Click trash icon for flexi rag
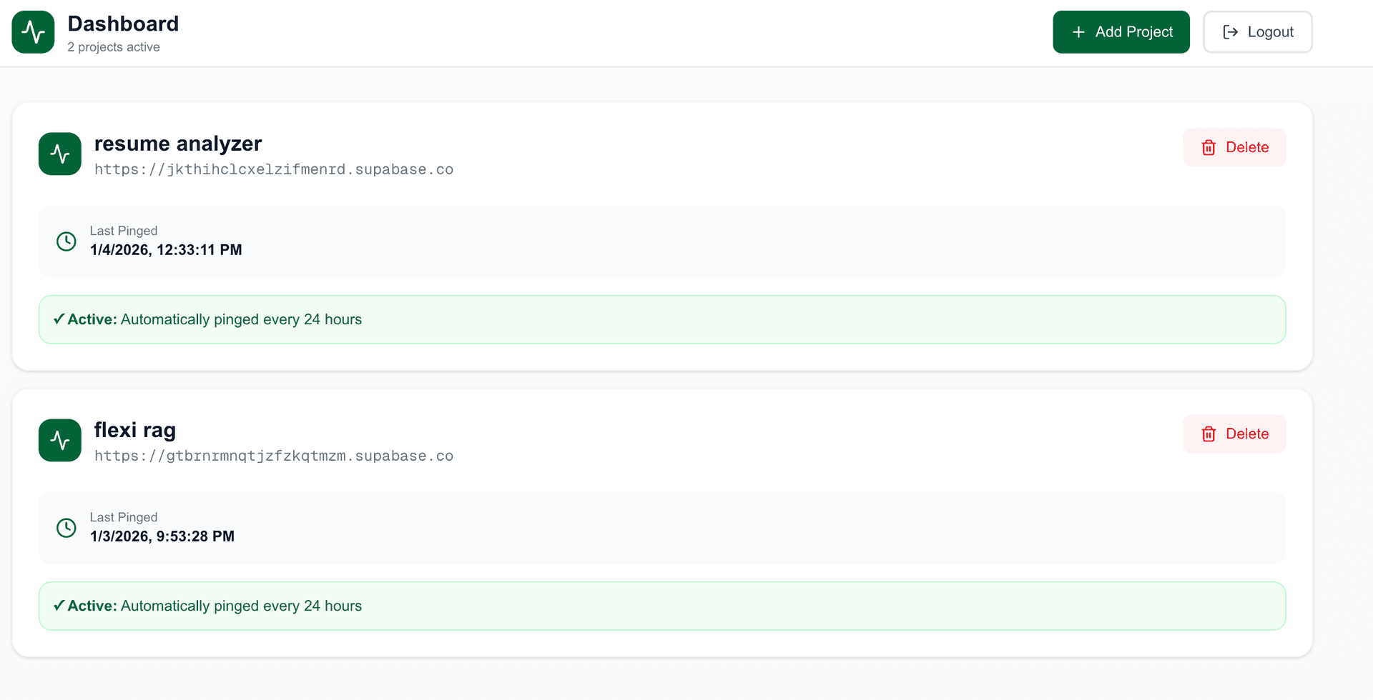This screenshot has height=700, width=1373. click(1209, 434)
